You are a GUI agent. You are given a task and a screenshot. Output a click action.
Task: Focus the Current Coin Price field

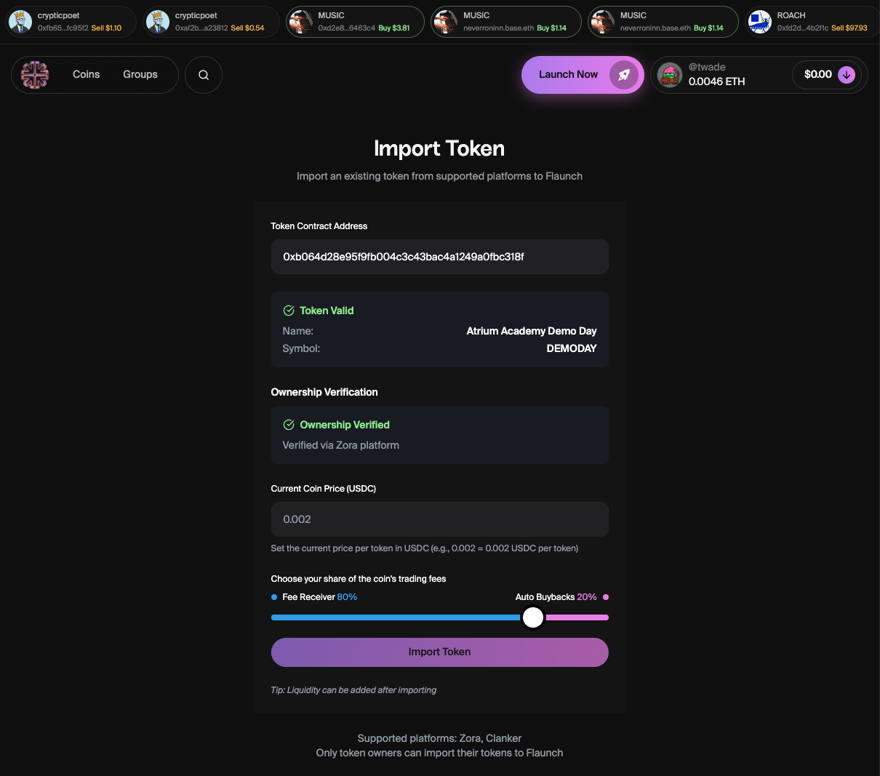click(x=439, y=519)
